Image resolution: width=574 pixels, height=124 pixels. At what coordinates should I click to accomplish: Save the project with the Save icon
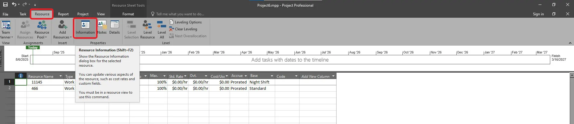[x=5, y=5]
